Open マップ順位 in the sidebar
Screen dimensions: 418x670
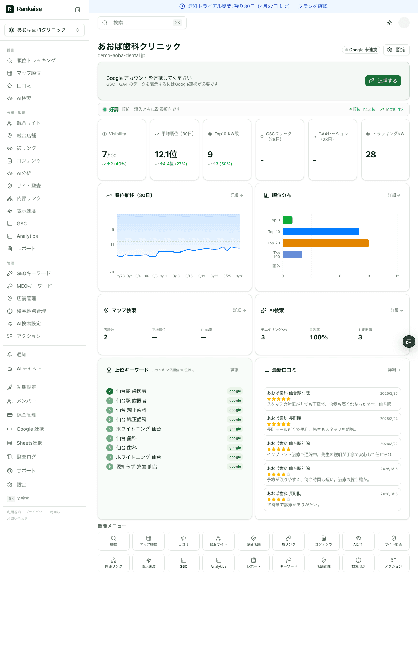click(44, 73)
